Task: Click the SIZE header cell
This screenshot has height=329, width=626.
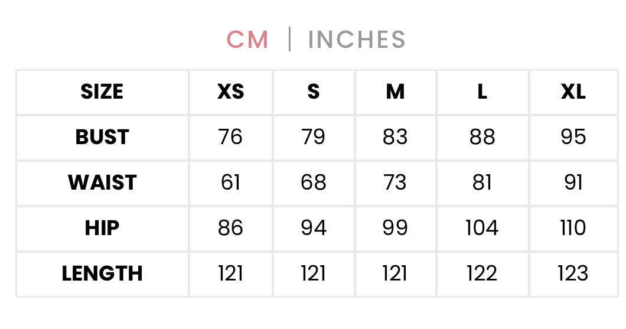Action: [x=102, y=92]
